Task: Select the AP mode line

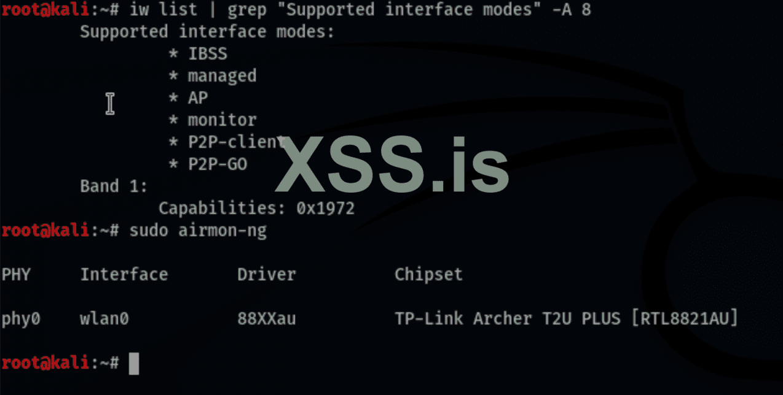Action: pos(197,98)
